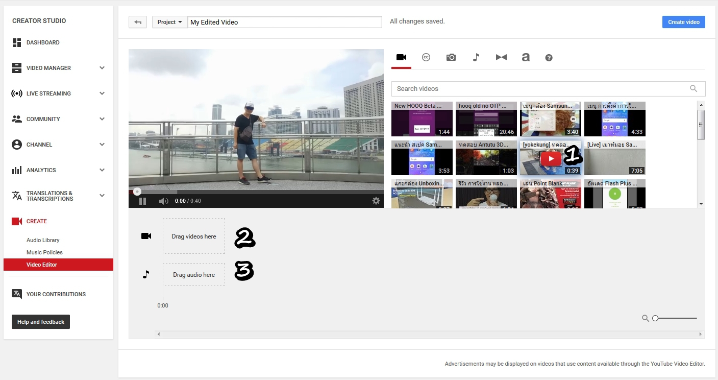718x380 pixels.
Task: Expand the Live Streaming section
Action: [x=102, y=93]
